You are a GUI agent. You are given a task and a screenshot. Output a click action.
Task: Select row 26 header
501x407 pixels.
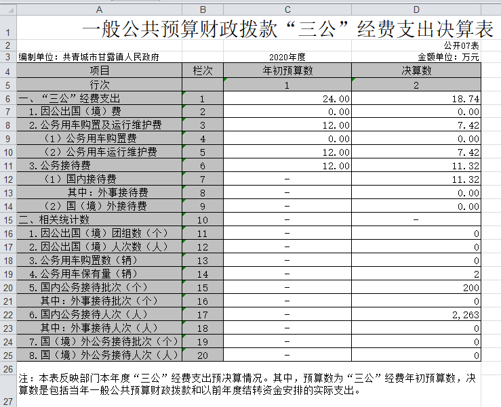click(x=8, y=368)
